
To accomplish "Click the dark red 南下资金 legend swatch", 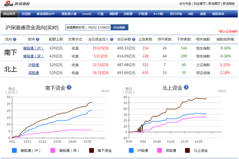I will [x=91, y=150].
